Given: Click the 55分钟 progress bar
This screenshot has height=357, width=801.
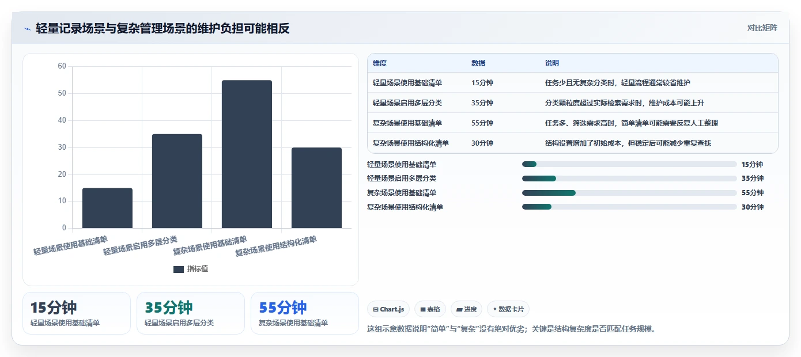Looking at the screenshot, I should [629, 193].
